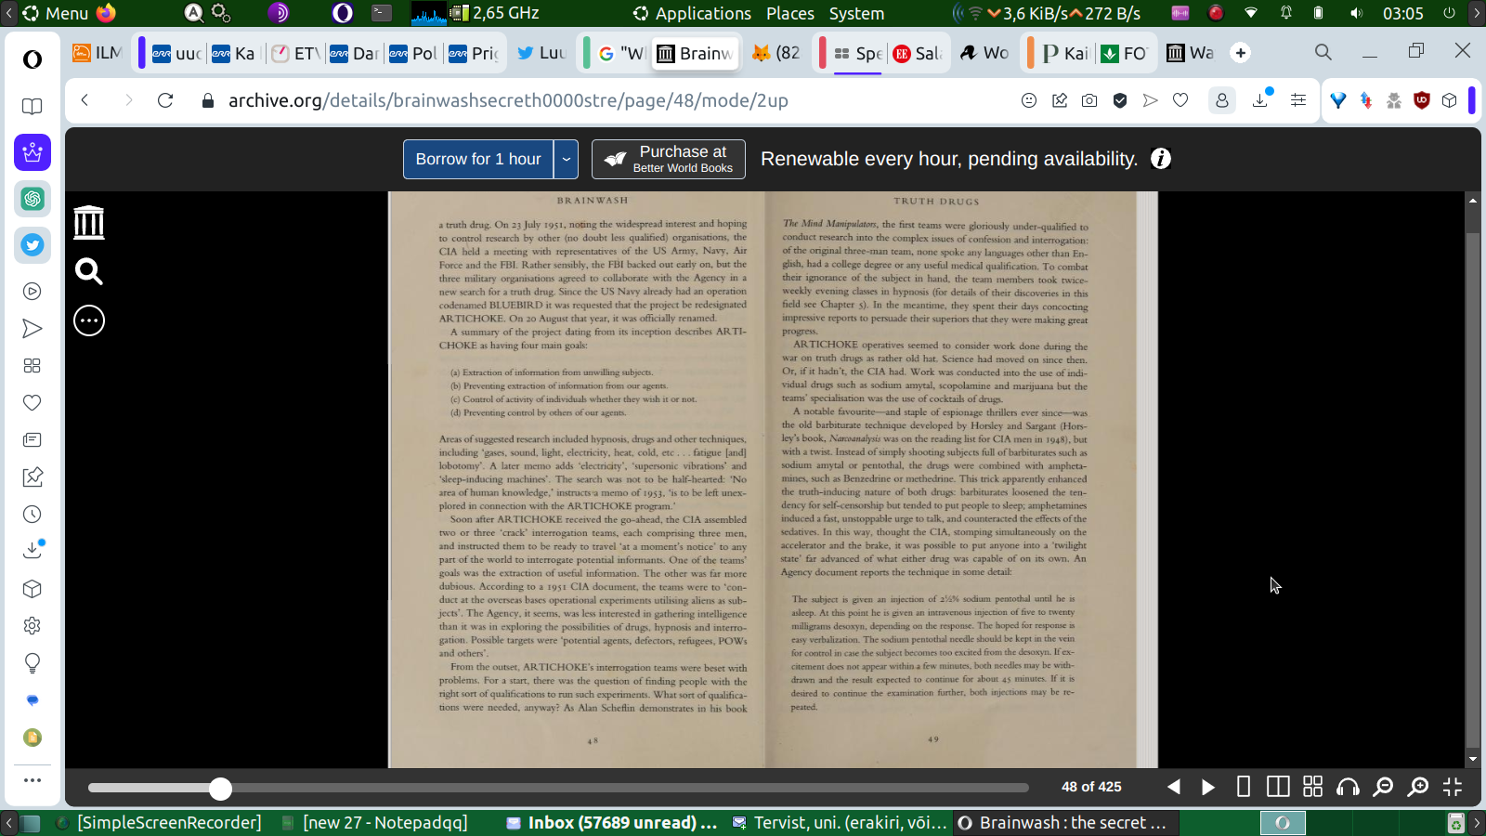Screen dimensions: 1486x836
Task: Open a new tab with plus button
Action: (1241, 53)
